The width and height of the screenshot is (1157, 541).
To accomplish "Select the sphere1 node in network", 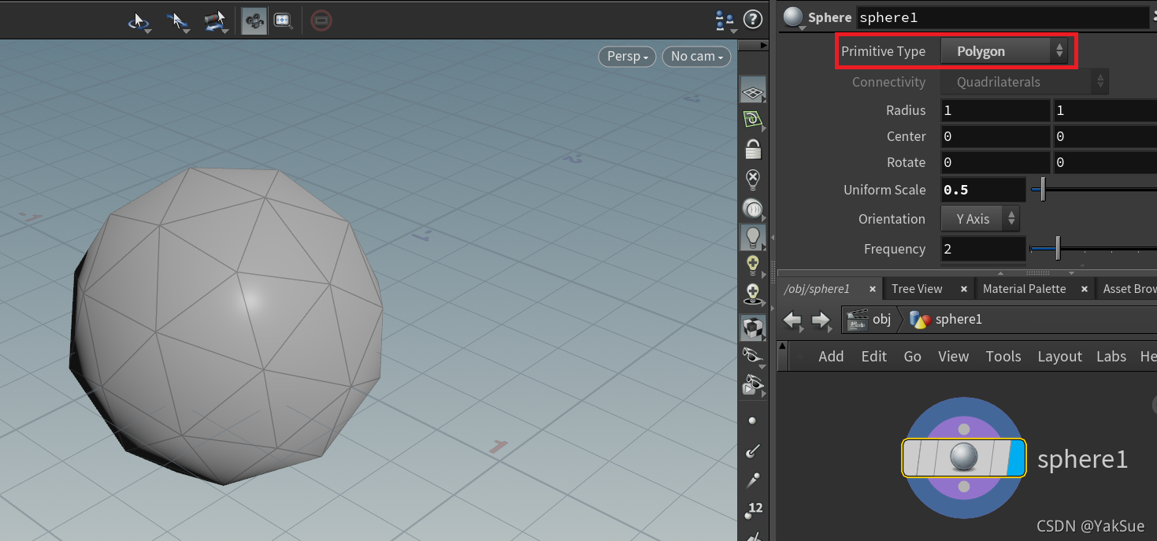I will tap(963, 458).
